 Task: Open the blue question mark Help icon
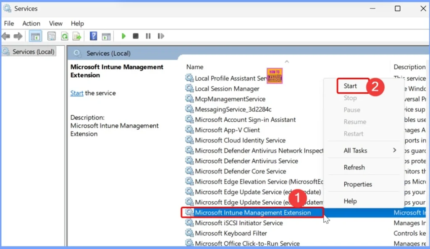pyautogui.click(x=94, y=36)
